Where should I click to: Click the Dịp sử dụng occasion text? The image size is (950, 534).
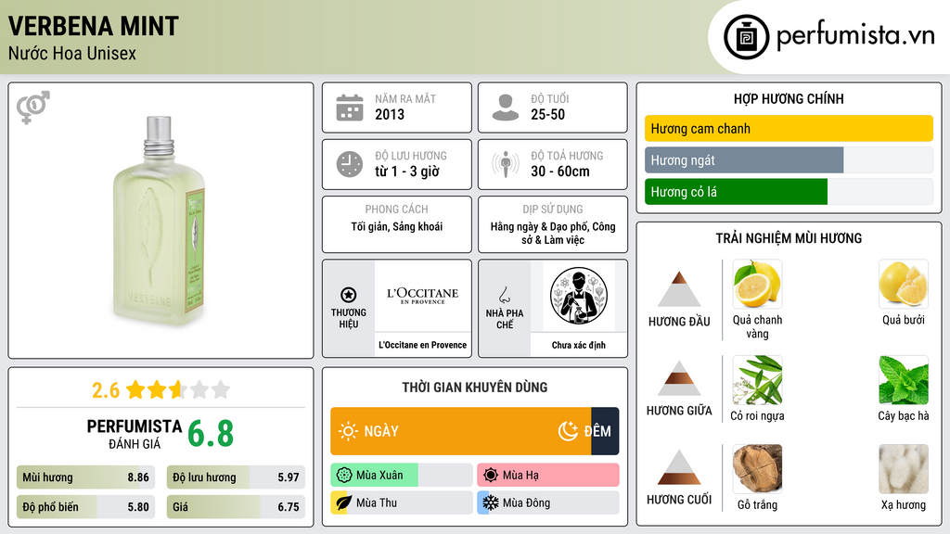553,233
